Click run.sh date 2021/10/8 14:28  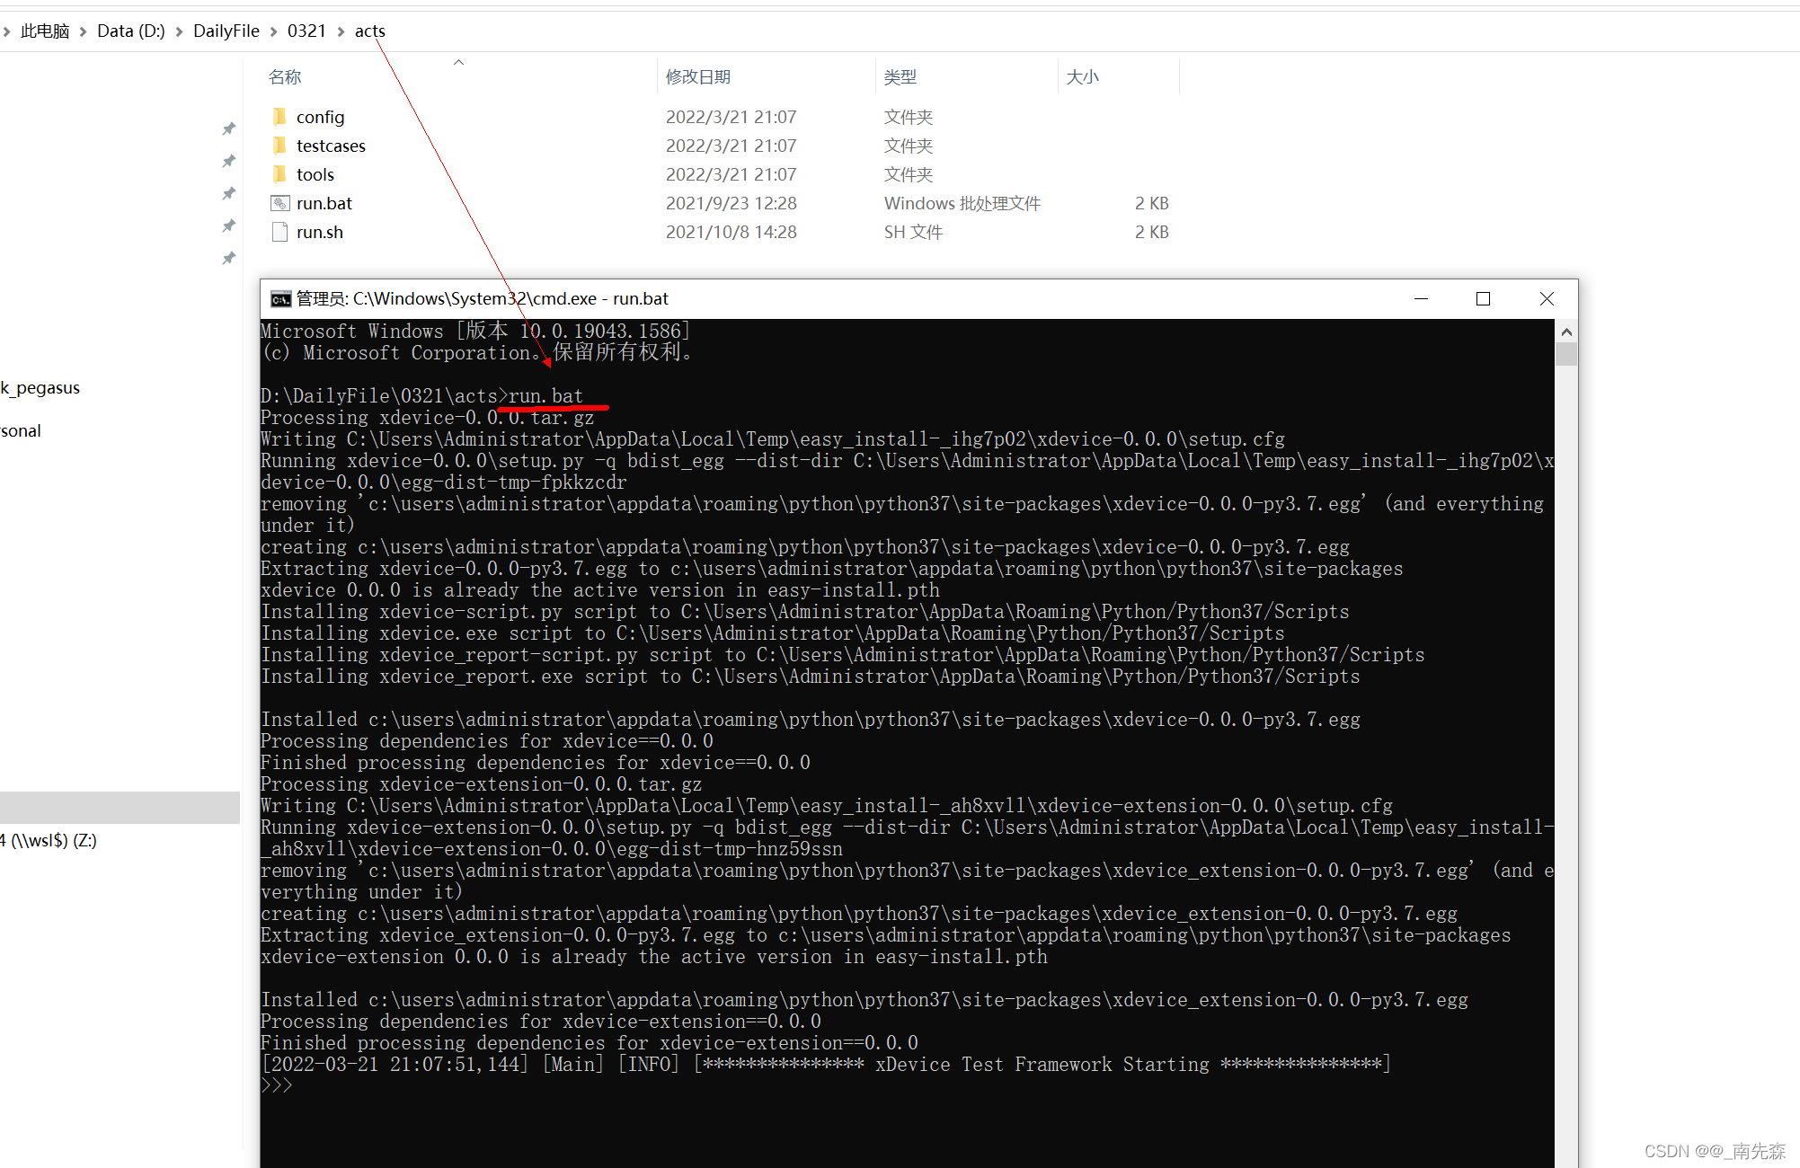coord(731,233)
